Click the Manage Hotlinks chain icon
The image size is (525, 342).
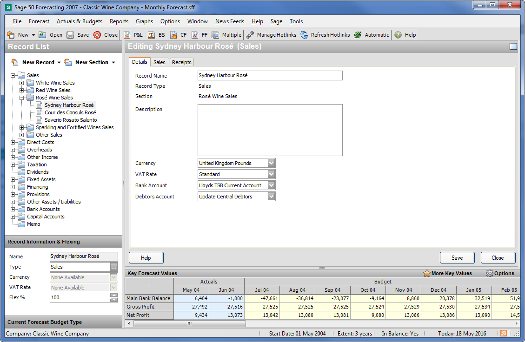click(x=250, y=35)
